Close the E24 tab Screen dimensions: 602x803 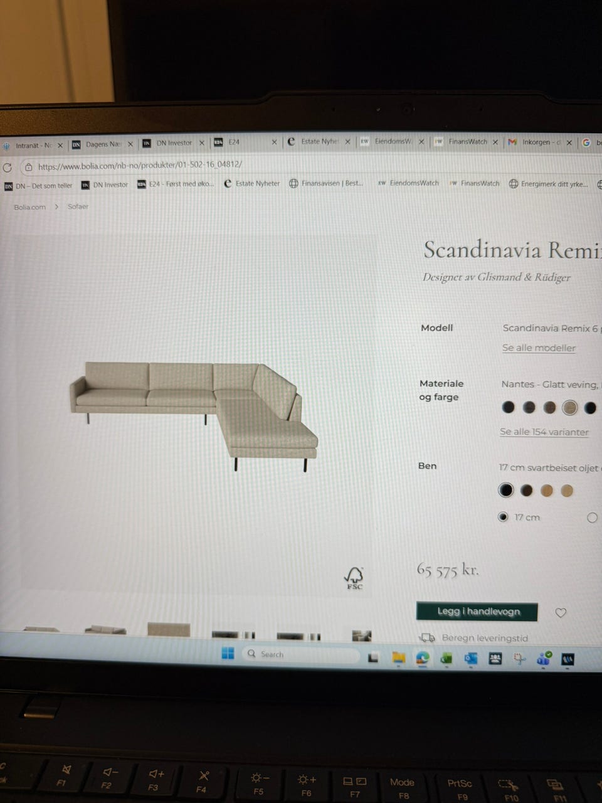coord(274,142)
